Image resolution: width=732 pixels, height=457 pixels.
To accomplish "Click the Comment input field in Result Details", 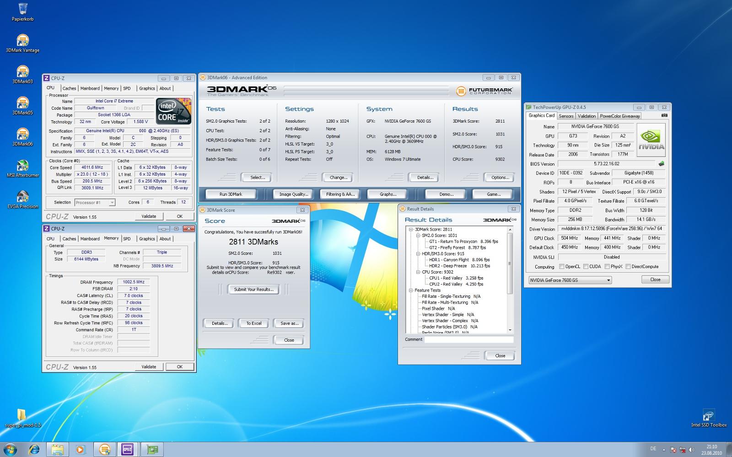I will click(x=468, y=339).
